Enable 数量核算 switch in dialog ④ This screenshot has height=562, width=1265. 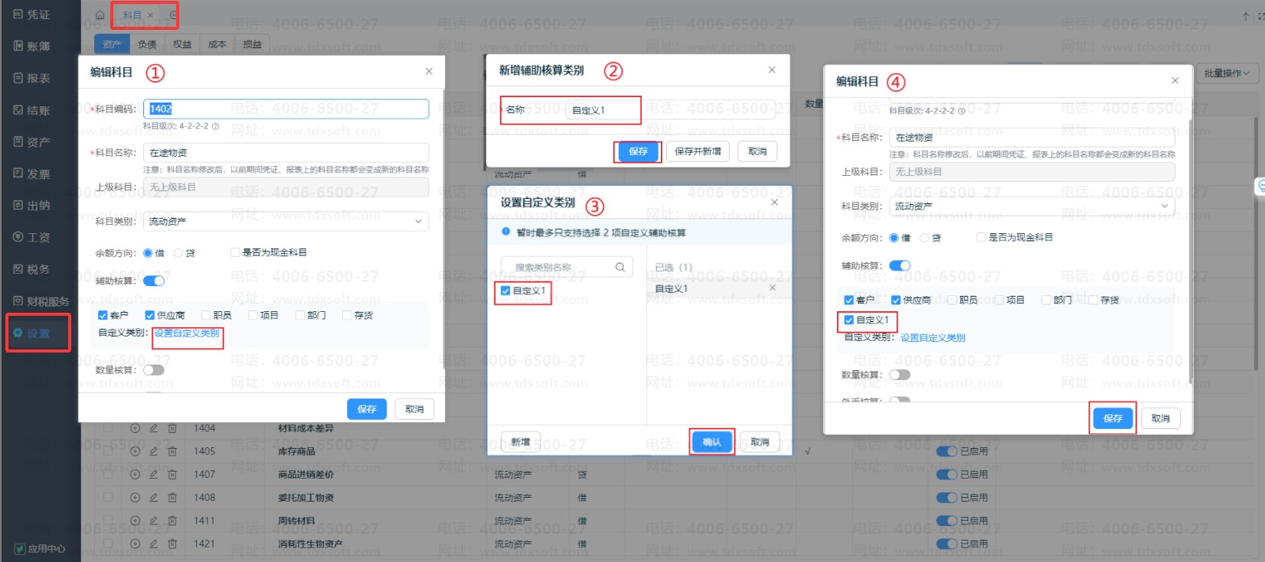pyautogui.click(x=900, y=375)
